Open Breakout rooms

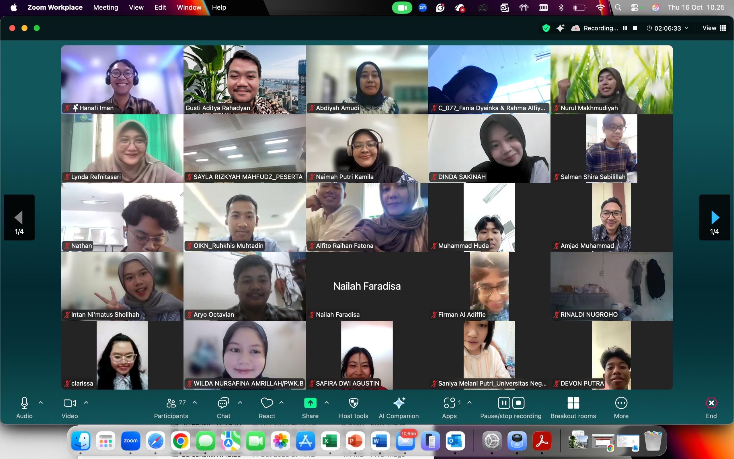click(x=573, y=403)
